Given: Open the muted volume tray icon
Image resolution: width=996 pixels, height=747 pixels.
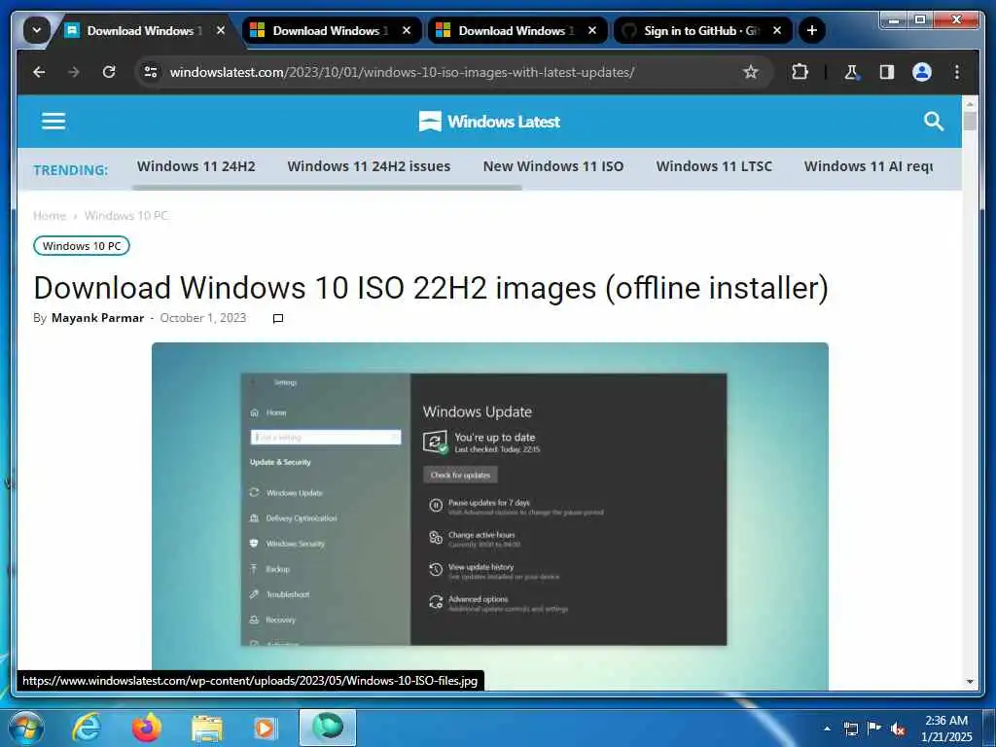Looking at the screenshot, I should 898,729.
